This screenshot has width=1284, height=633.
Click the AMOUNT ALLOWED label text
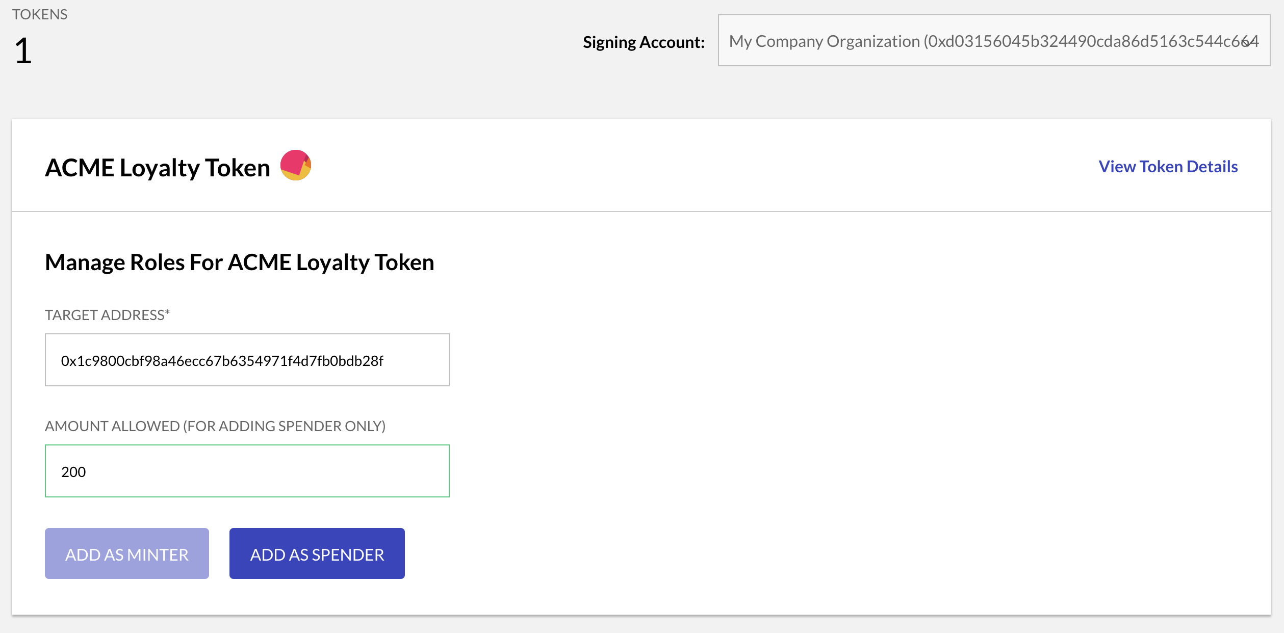[215, 426]
